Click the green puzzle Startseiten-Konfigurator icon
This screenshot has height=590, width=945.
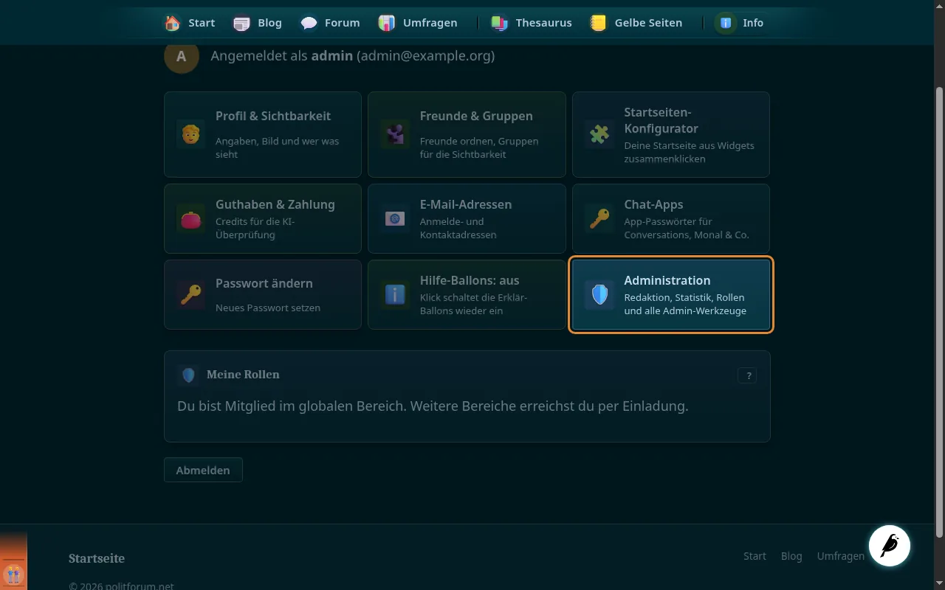click(x=599, y=134)
